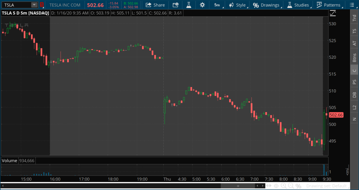Click the -15.84 net change value

click(113, 3)
